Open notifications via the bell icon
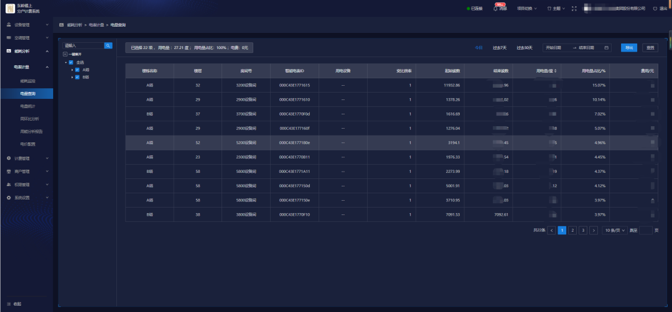The image size is (672, 312). pyautogui.click(x=496, y=8)
